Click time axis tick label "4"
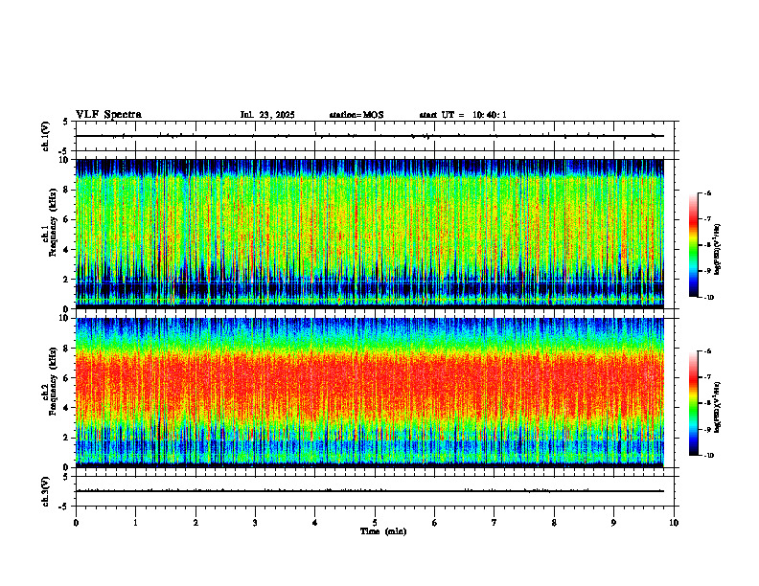This screenshot has width=759, height=586. click(x=315, y=523)
